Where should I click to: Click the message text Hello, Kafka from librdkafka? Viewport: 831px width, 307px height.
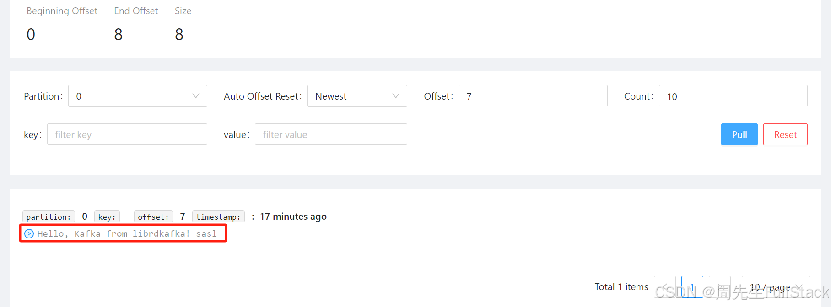click(x=127, y=234)
